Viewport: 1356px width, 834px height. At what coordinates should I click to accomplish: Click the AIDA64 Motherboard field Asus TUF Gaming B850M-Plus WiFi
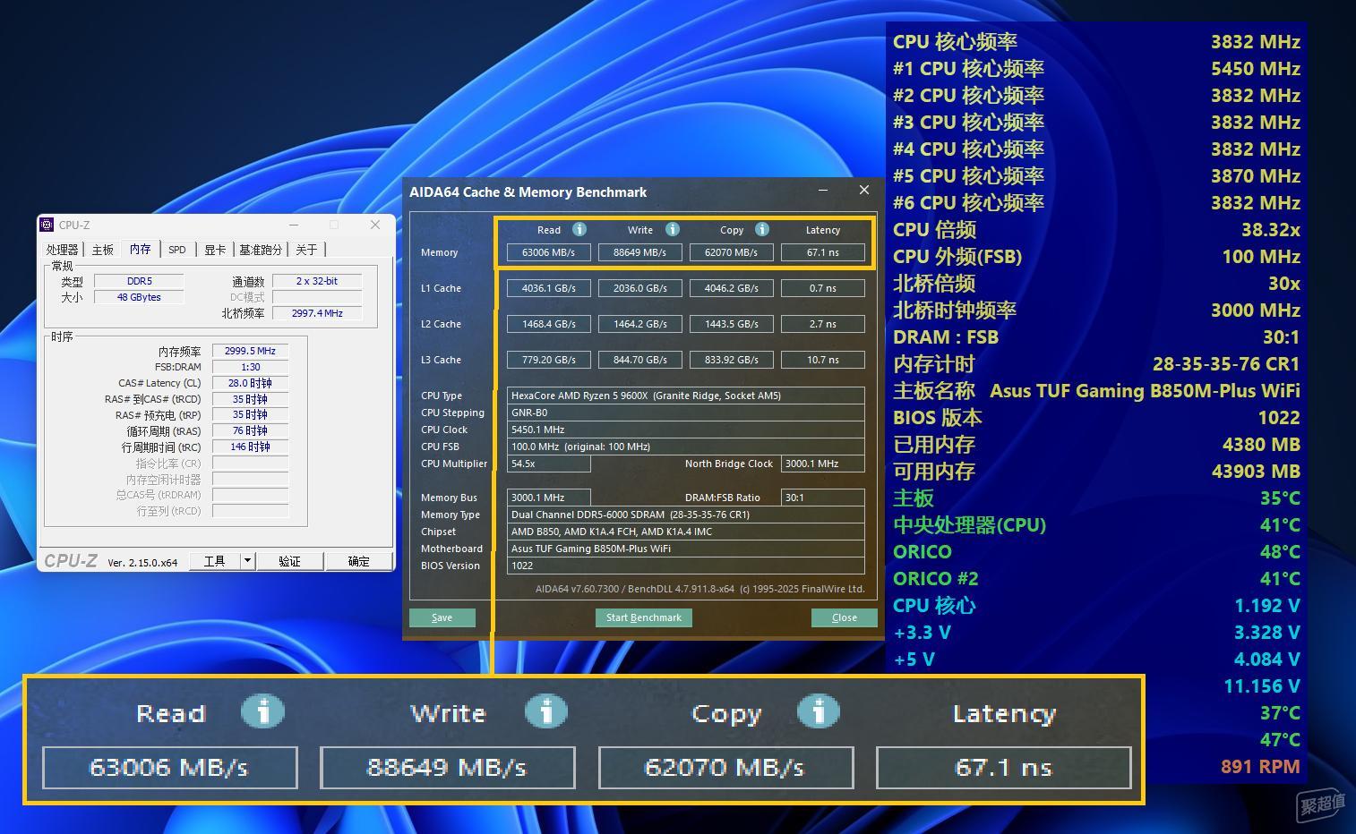click(x=686, y=549)
